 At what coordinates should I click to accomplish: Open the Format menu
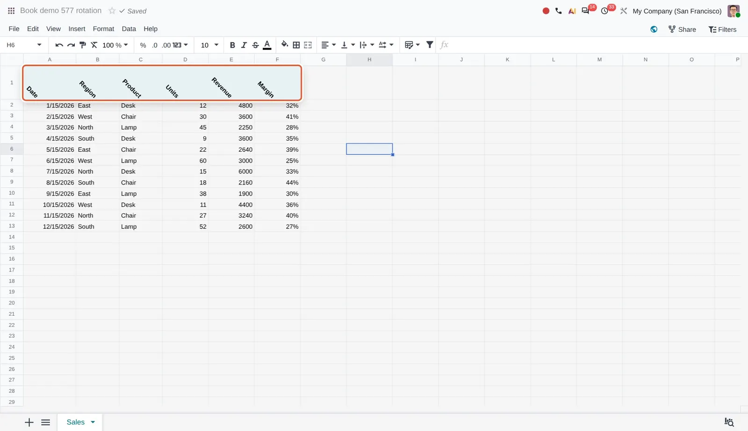coord(103,28)
